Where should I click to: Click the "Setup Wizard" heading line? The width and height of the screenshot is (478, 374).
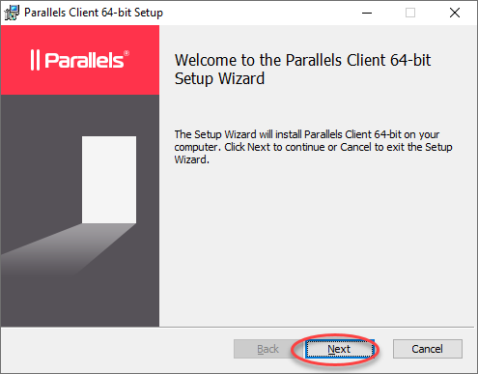click(x=219, y=78)
